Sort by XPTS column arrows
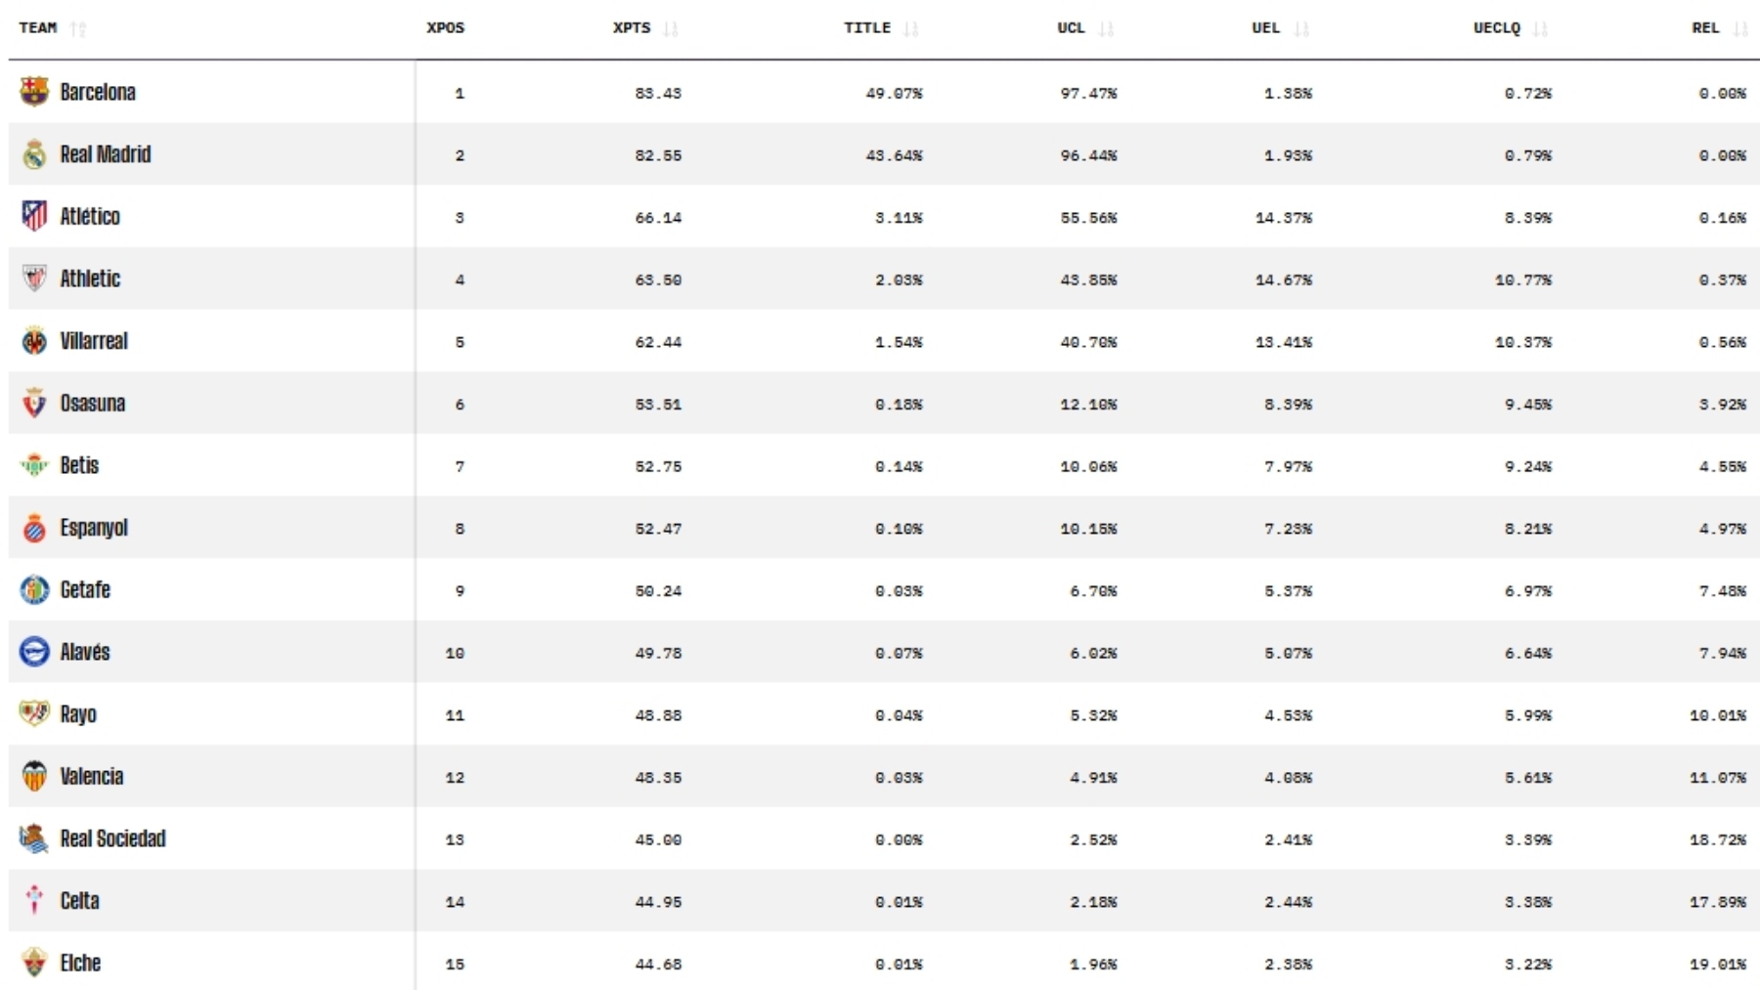1760x990 pixels. [670, 28]
